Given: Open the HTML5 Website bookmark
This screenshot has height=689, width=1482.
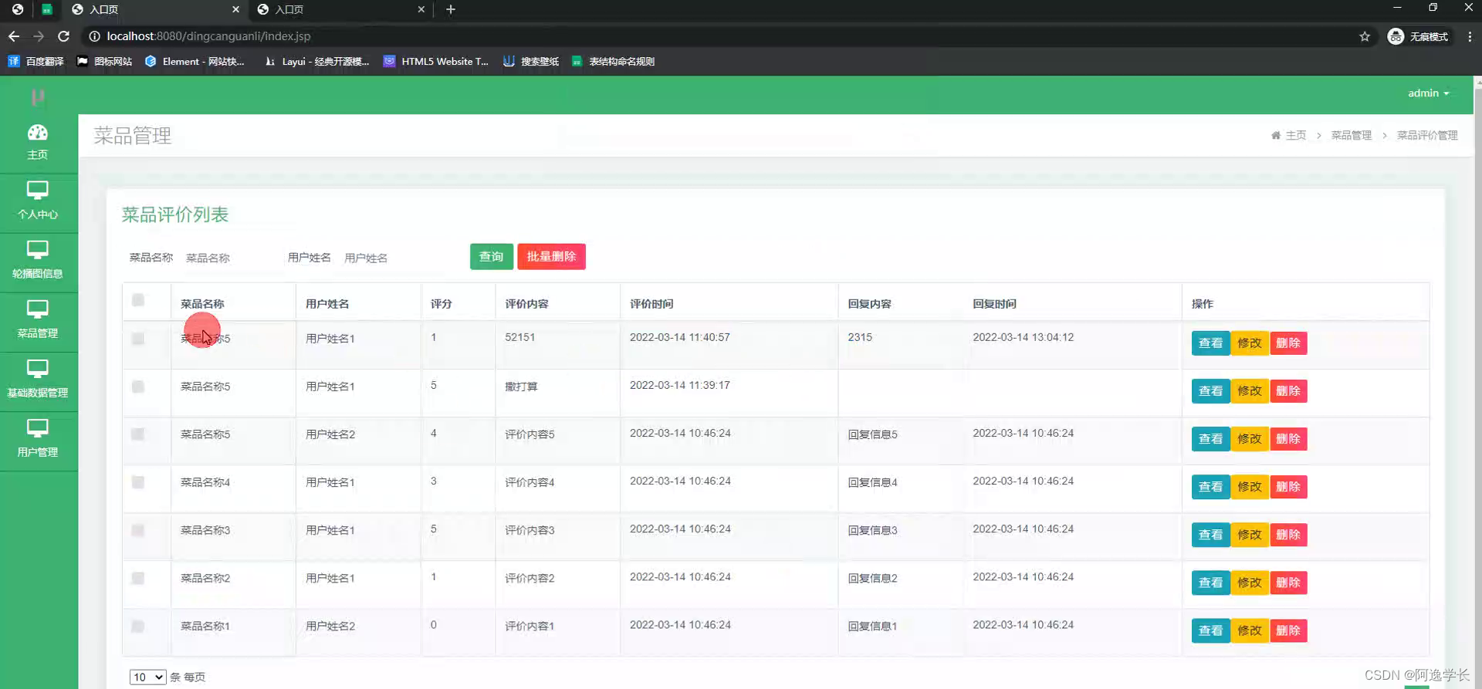Looking at the screenshot, I should (x=437, y=61).
